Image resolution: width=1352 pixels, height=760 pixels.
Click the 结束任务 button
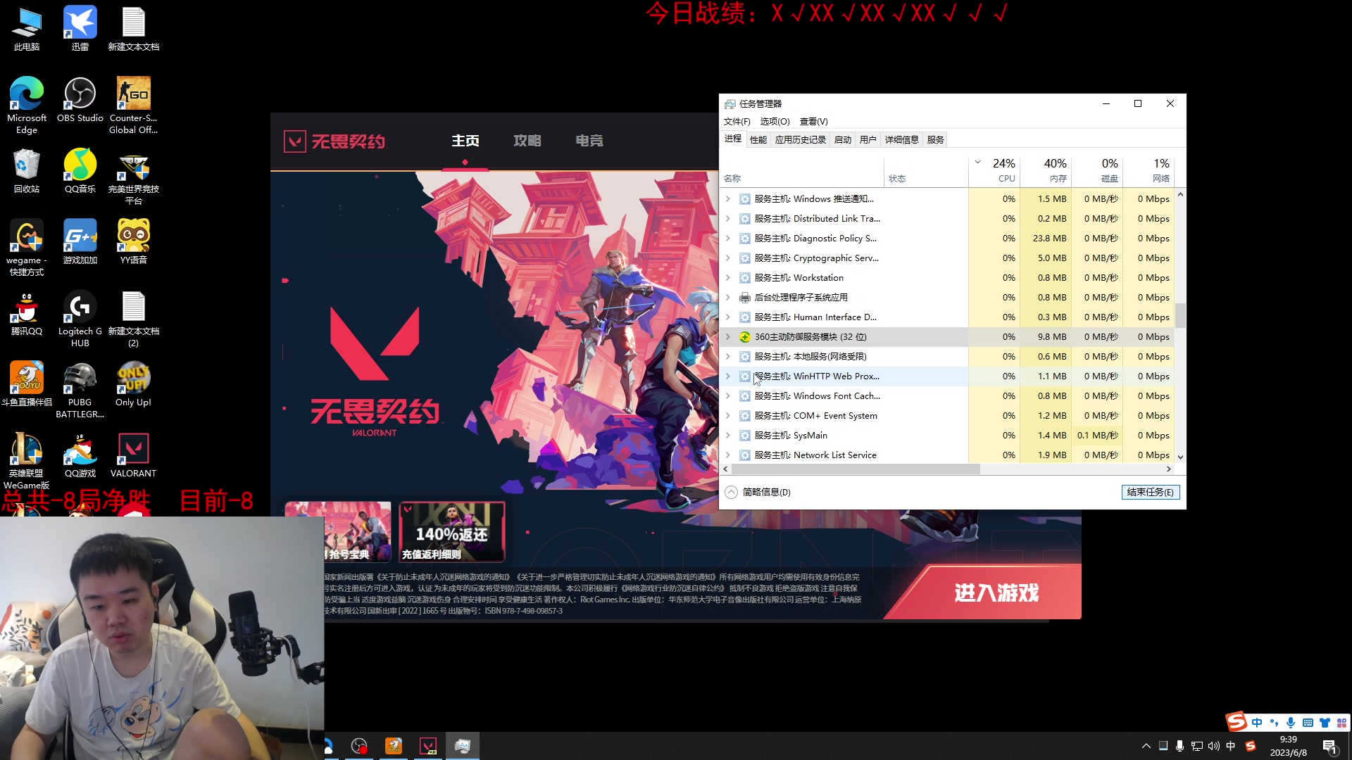tap(1151, 492)
